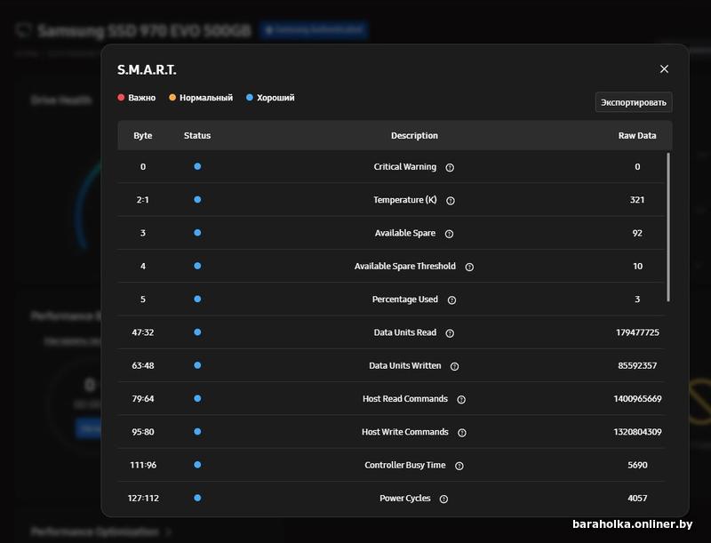
Task: Click status dot in Host Write Commands row
Action: 197,432
